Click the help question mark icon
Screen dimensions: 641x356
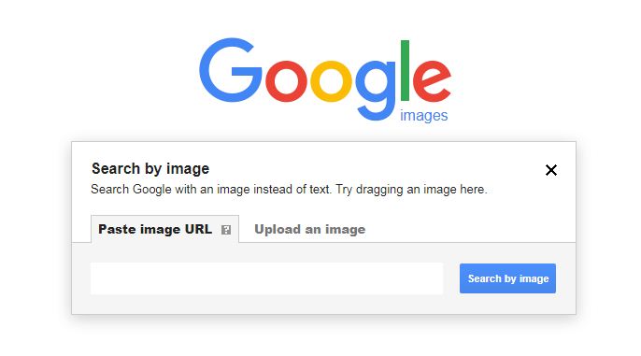point(226,230)
